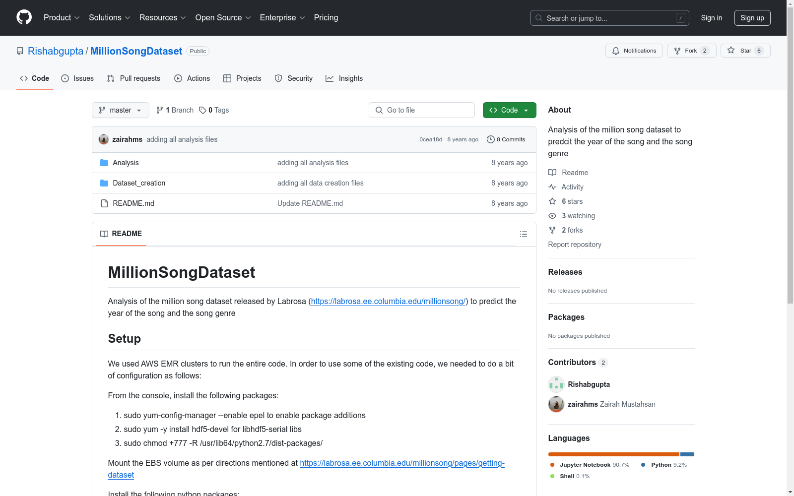Click the Releases heading link
The image size is (794, 496).
coord(565,272)
